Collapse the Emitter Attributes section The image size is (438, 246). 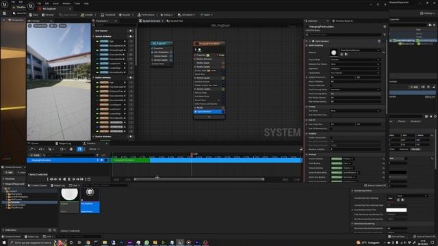94,77
